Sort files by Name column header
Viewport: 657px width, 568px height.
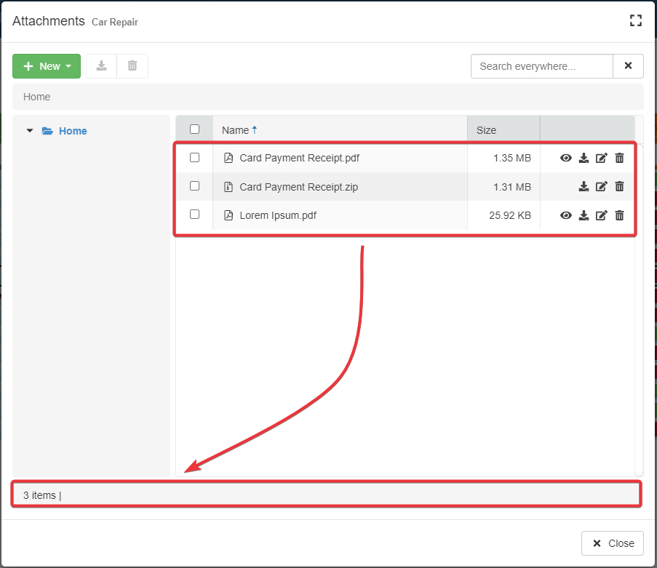[236, 130]
